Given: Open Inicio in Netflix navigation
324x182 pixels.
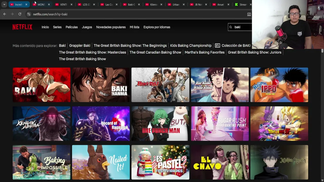Looking at the screenshot, I should tap(45, 27).
